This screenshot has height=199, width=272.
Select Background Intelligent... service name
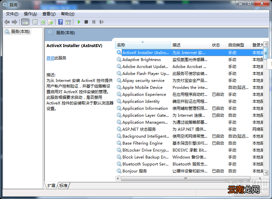tap(146, 136)
